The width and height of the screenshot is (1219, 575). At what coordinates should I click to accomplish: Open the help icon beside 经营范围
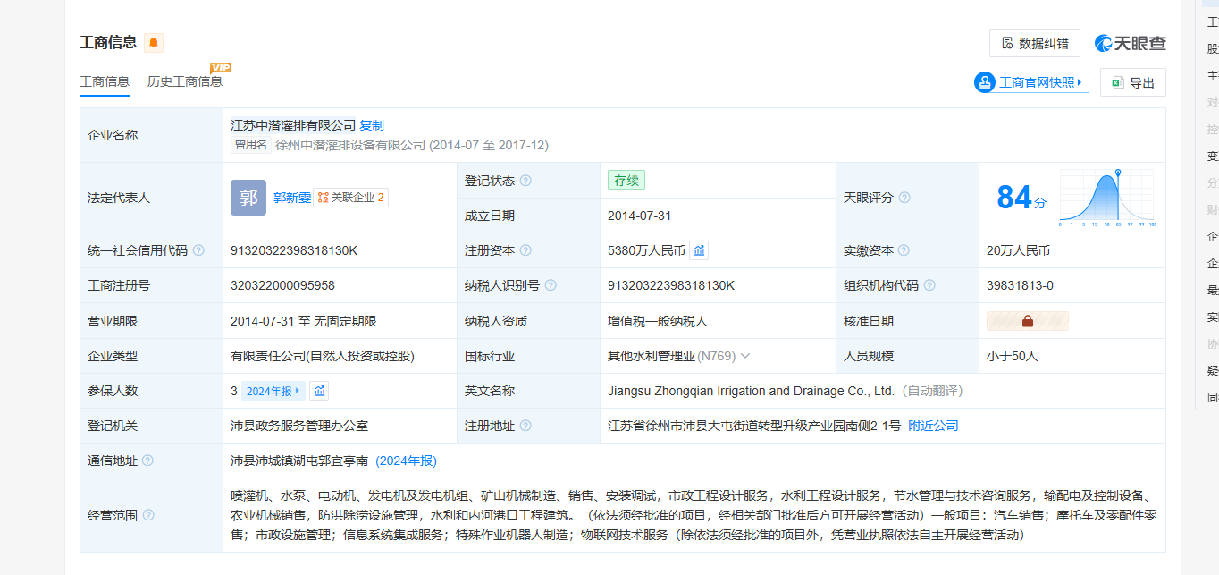(148, 515)
